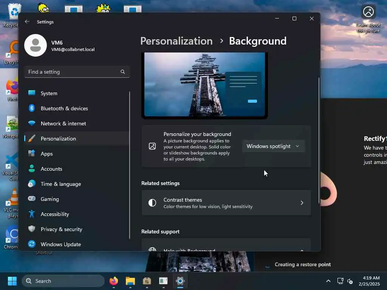Click the Personalization breadcrumb link
This screenshot has width=387, height=290.
176,41
